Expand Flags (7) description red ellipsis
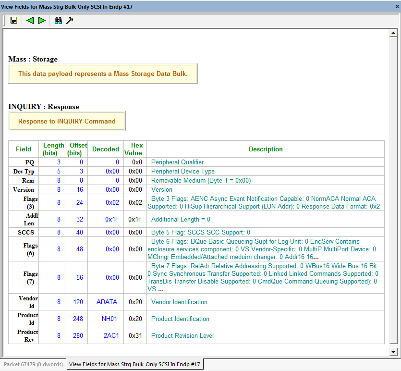The image size is (401, 371). point(160,289)
